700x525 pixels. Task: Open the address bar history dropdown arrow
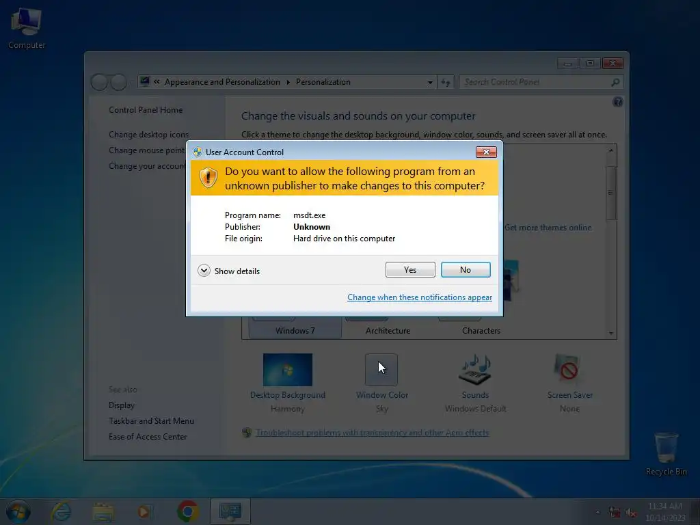[430, 82]
